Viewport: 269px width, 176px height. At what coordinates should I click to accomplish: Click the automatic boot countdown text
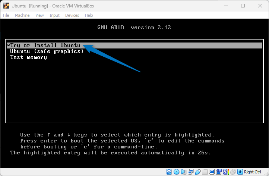[x=111, y=153]
